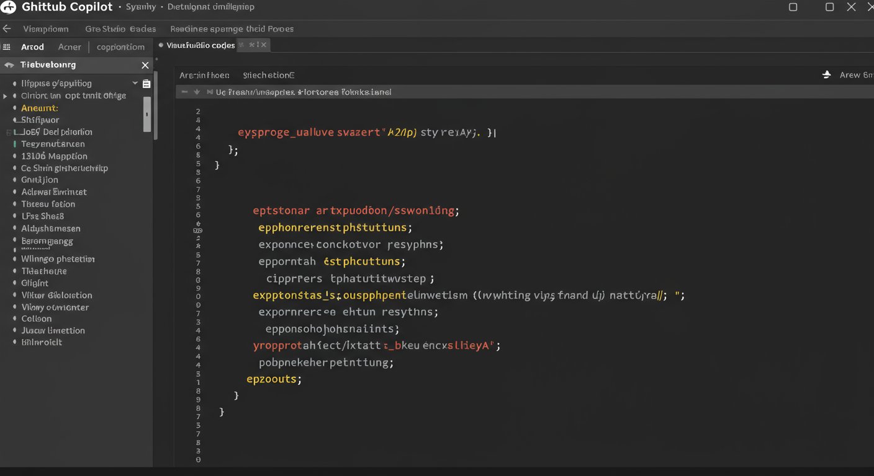Click the download icon beside Arew
The width and height of the screenshot is (874, 476).
pyautogui.click(x=826, y=74)
